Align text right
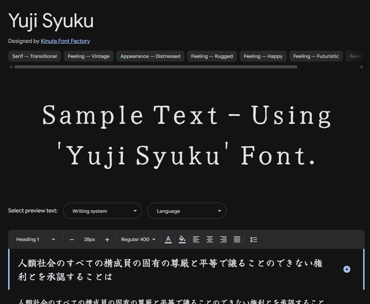 (x=223, y=239)
